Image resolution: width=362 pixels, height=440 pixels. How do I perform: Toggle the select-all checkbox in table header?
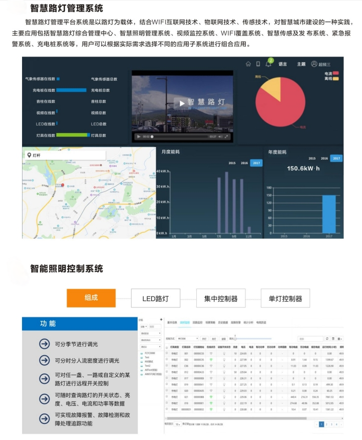pos(167,348)
